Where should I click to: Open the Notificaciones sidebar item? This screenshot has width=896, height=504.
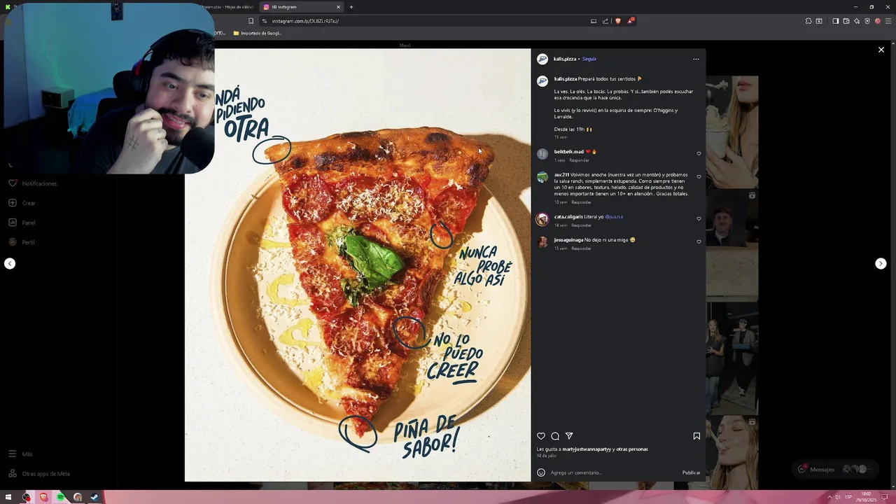pyautogui.click(x=33, y=183)
